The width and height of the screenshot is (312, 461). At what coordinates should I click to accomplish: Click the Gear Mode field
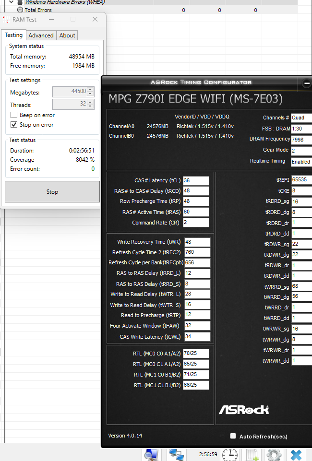click(x=301, y=151)
